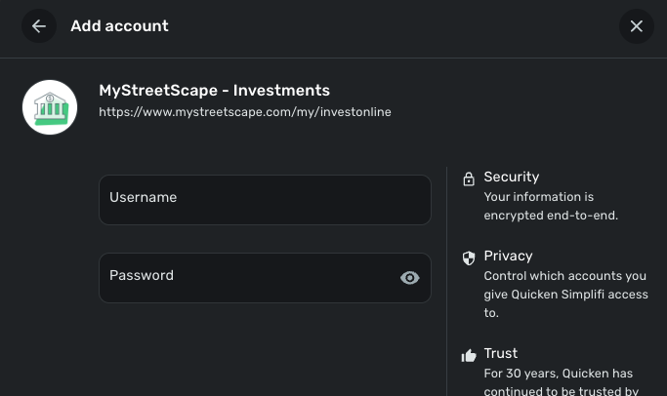Click the Quicken Simplifi access description

tap(565, 295)
